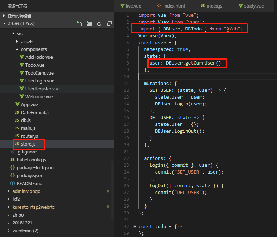Expand the kurento-rtsp2webrtc folder

tap(33, 207)
